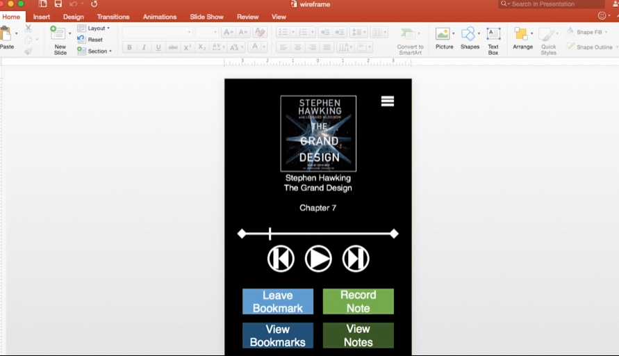Click the Copy icon below scissors
Viewport: 619px width, 356px height.
point(28,40)
